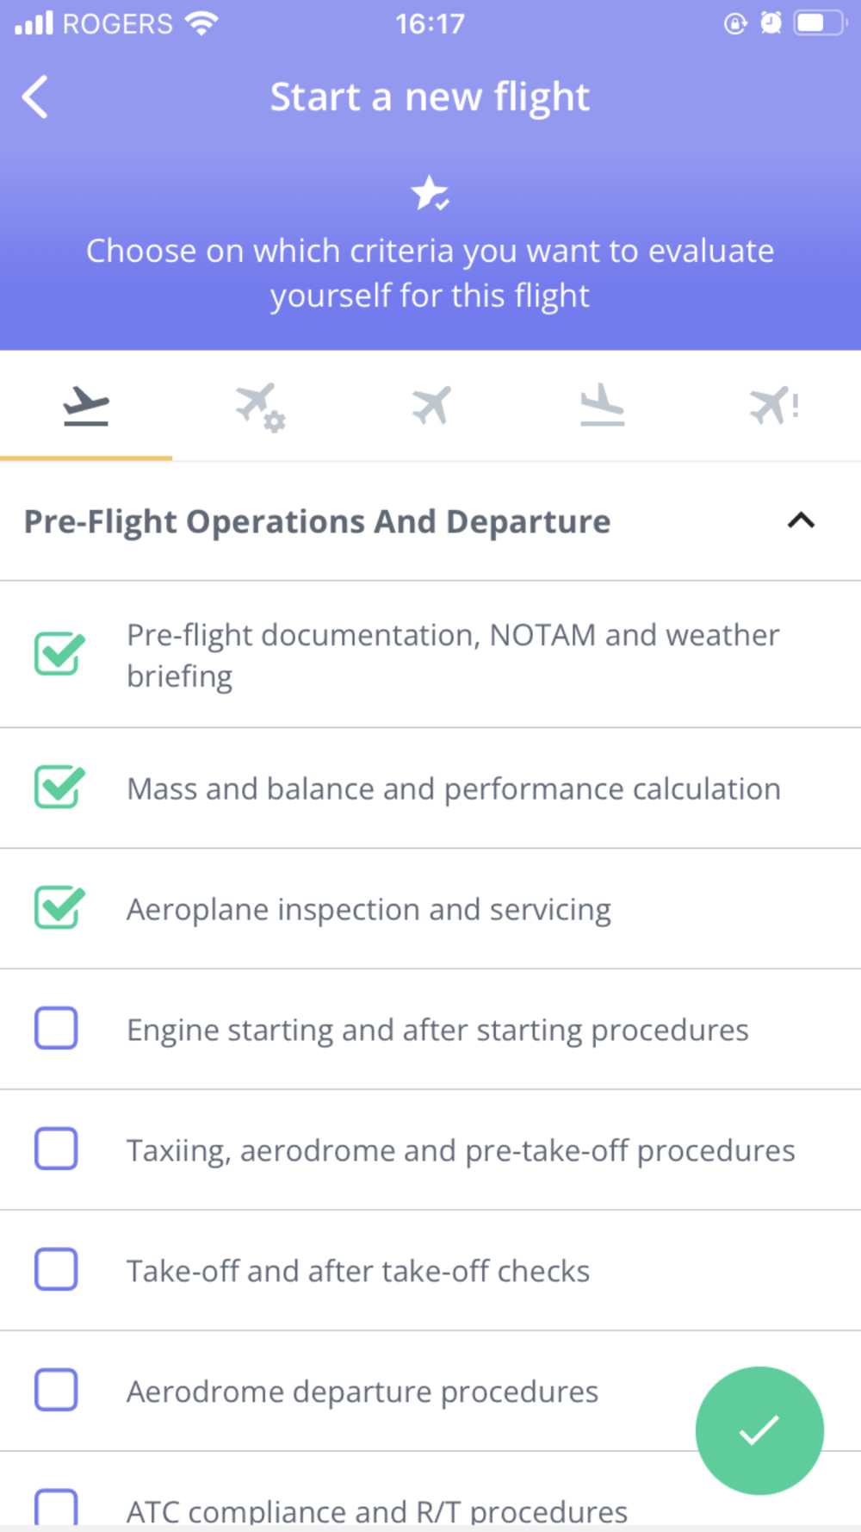Uncheck Mass and balance and performance calculation
This screenshot has height=1532, width=861.
[59, 787]
